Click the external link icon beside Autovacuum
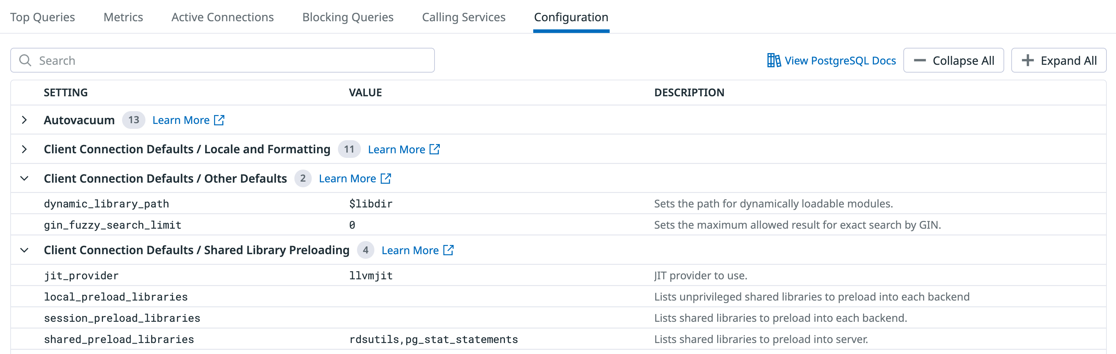Screen dimensions: 1116x354 click(x=219, y=120)
